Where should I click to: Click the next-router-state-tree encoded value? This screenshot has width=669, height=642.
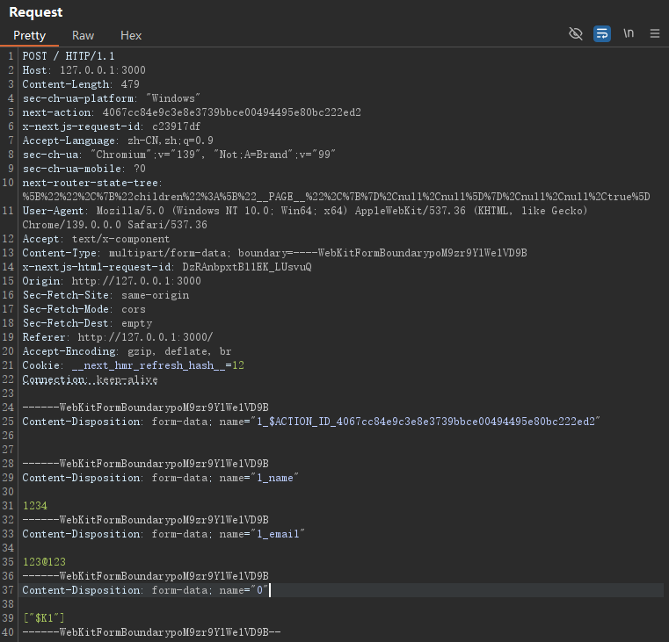tap(334, 197)
